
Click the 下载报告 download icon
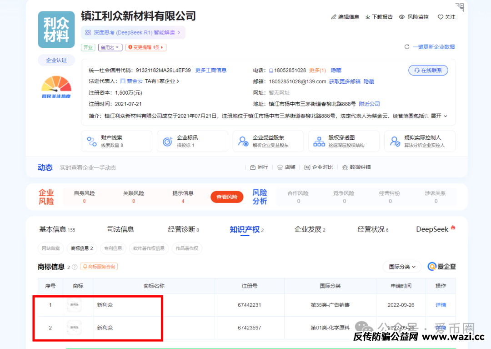(x=368, y=17)
